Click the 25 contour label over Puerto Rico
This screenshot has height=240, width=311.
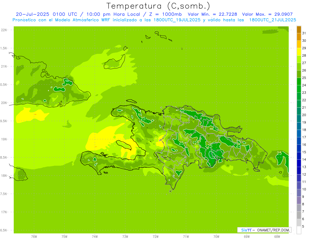click(279, 153)
